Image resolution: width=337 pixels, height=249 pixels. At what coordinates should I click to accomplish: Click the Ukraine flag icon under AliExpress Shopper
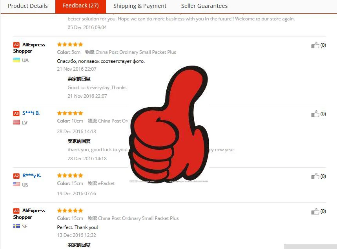point(16,60)
